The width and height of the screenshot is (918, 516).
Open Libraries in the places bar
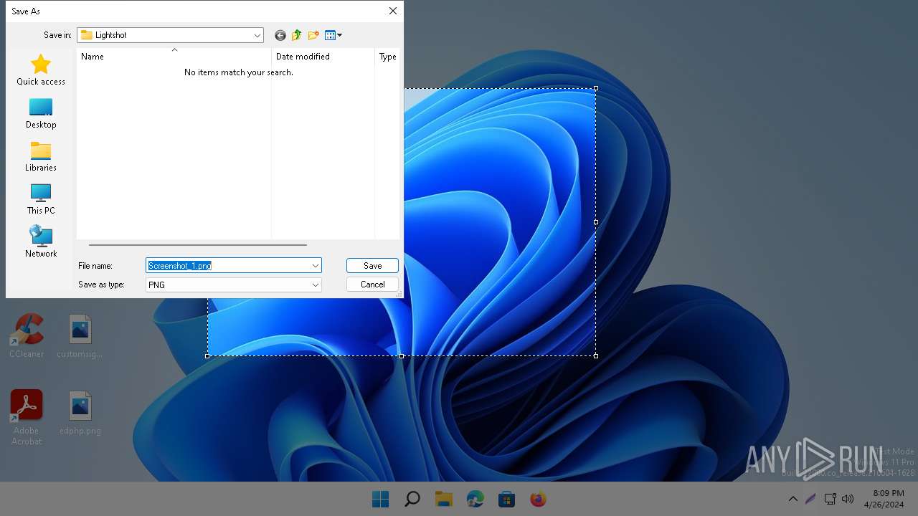tap(41, 156)
